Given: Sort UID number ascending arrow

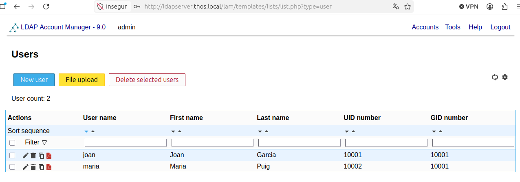Looking at the screenshot, I should (353, 131).
